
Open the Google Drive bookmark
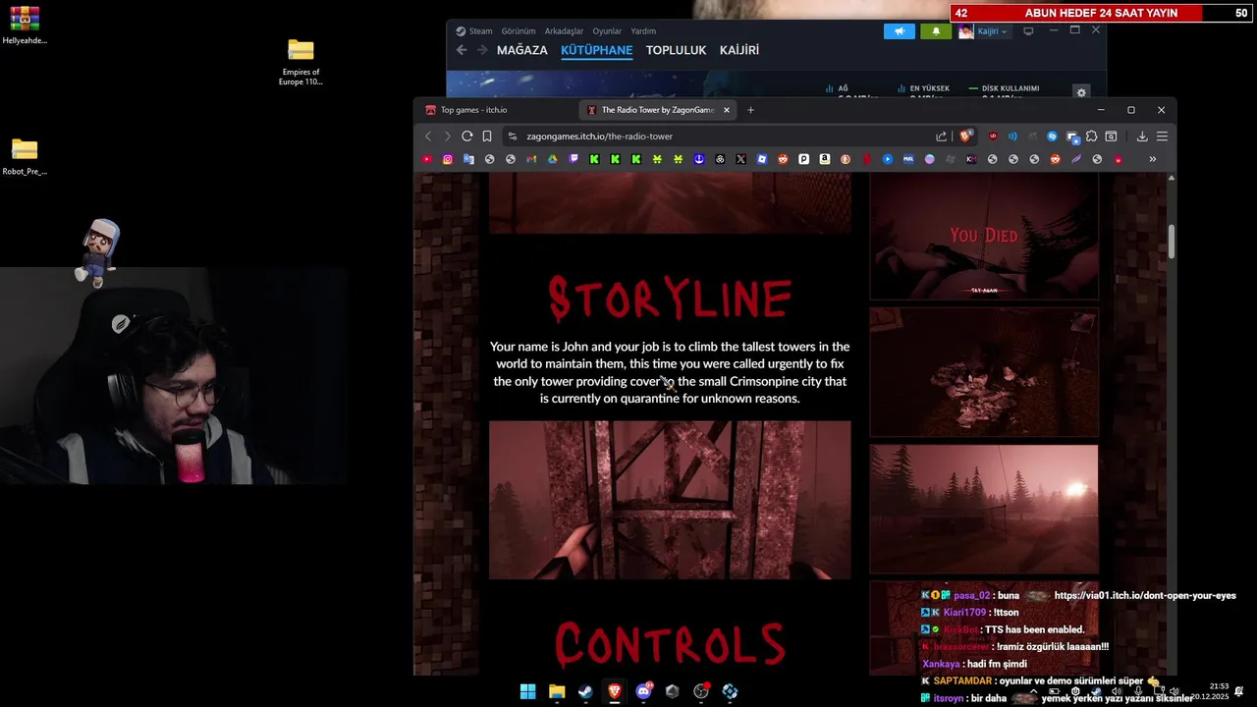click(x=552, y=159)
